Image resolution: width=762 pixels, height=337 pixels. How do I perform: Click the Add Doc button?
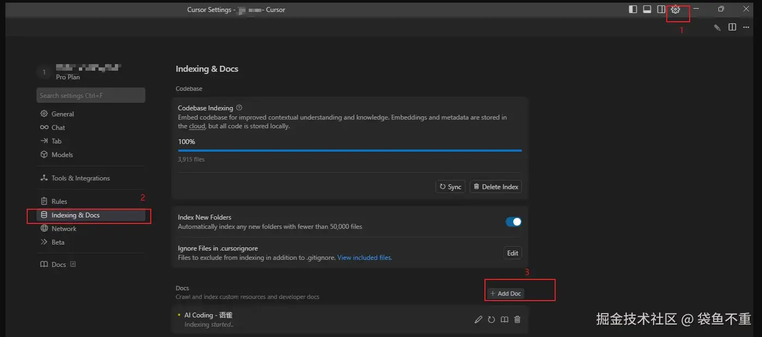click(x=506, y=294)
